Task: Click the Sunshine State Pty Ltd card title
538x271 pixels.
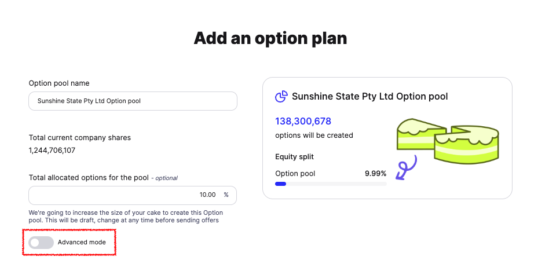Action: point(369,96)
